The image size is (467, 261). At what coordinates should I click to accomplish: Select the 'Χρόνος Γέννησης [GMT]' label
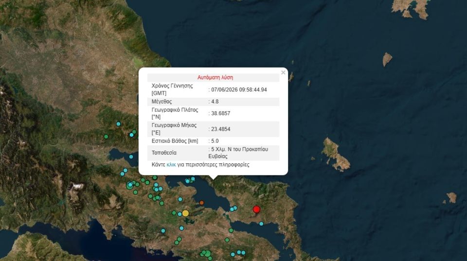point(172,89)
